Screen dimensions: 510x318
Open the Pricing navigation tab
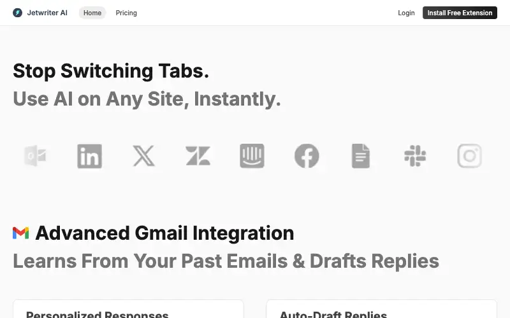[126, 13]
